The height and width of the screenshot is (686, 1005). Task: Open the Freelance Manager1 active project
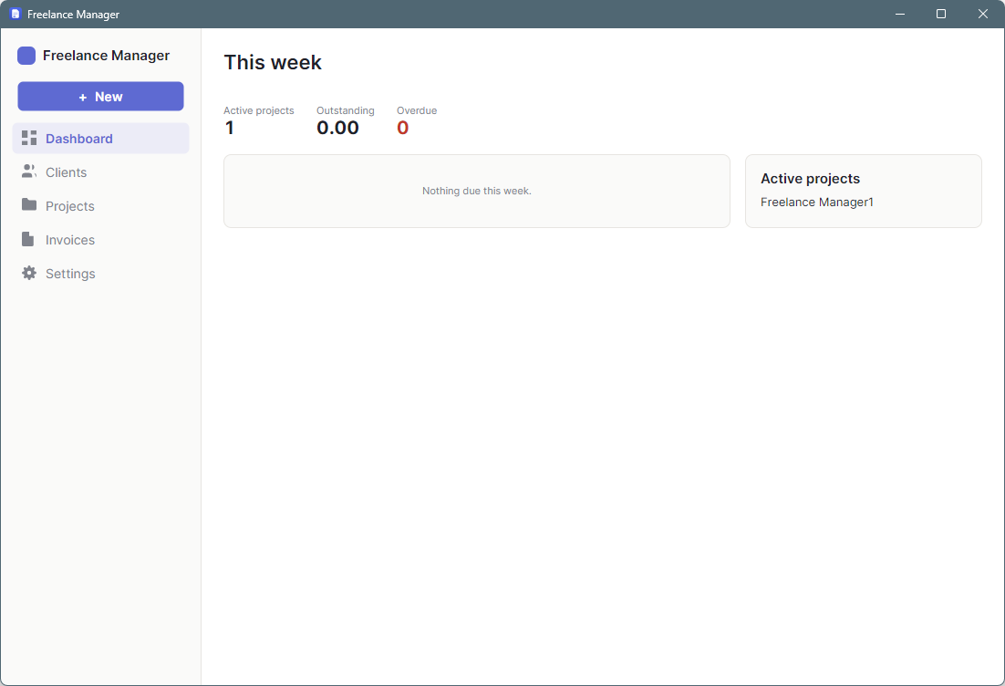pyautogui.click(x=816, y=202)
